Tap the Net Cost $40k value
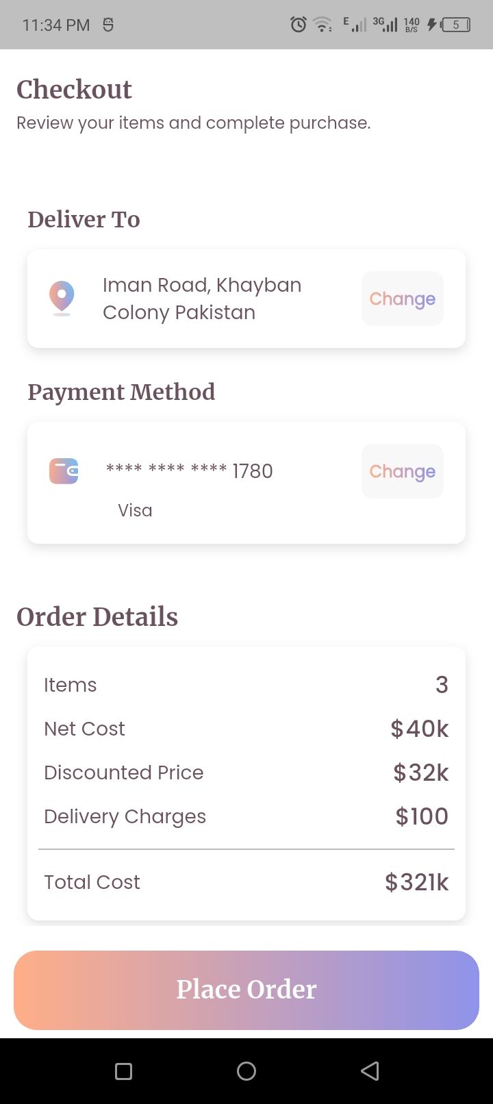Viewport: 493px width, 1104px height. [x=419, y=729]
